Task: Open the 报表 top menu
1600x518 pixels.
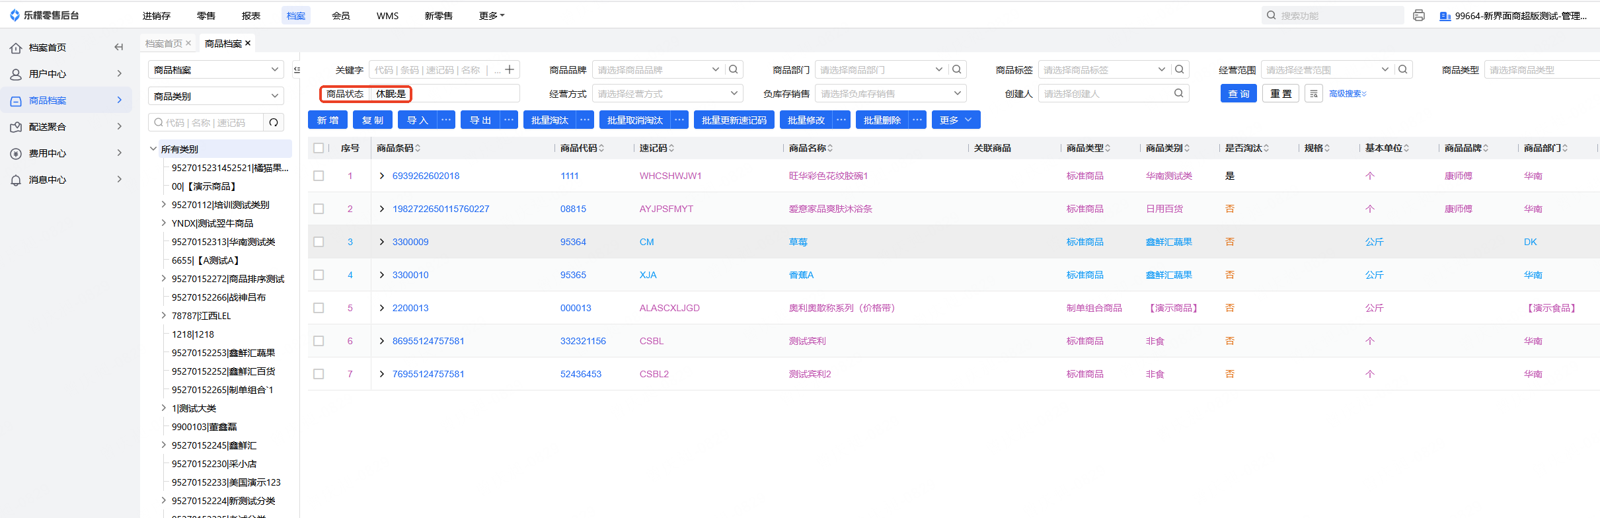Action: tap(250, 16)
